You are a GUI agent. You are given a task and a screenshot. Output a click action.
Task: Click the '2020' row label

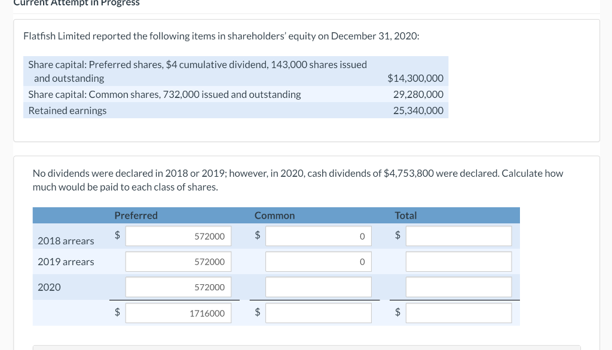pyautogui.click(x=49, y=287)
